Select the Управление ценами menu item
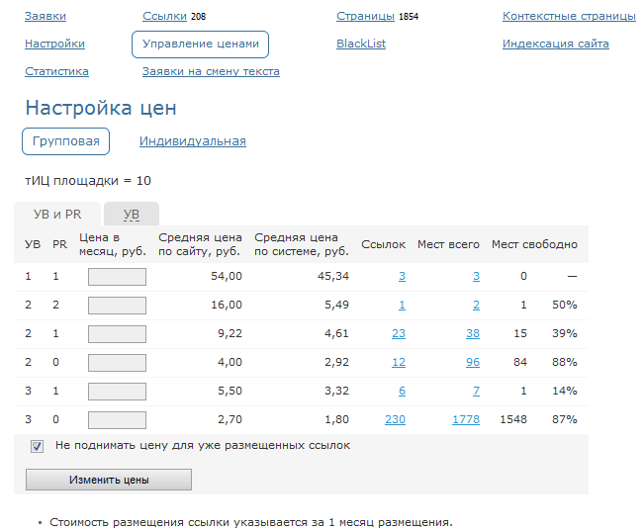Image resolution: width=643 pixels, height=530 pixels. (x=200, y=44)
